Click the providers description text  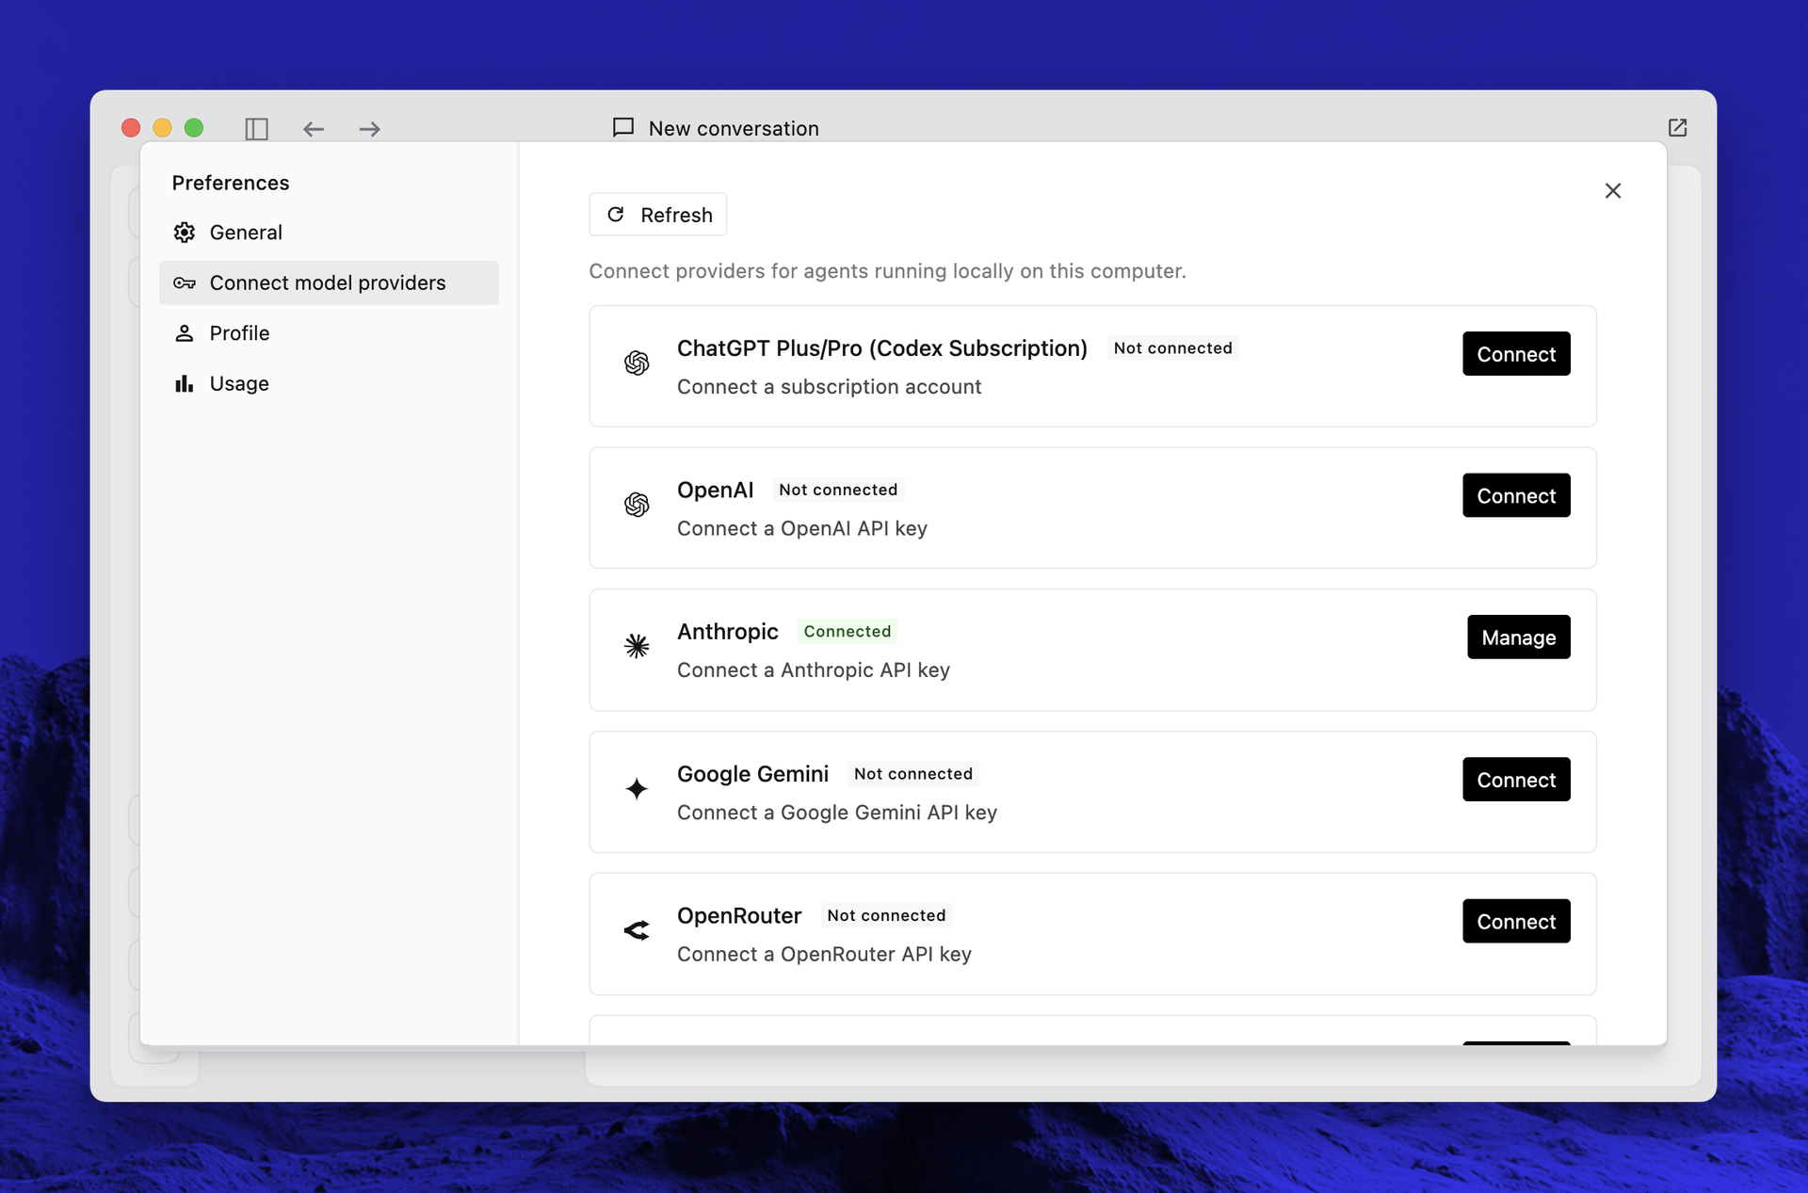887,271
